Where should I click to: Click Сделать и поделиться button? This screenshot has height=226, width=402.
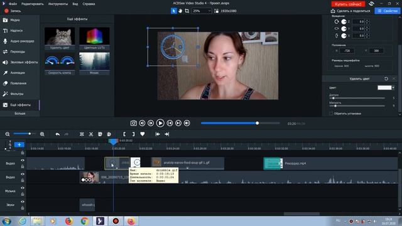pos(350,11)
